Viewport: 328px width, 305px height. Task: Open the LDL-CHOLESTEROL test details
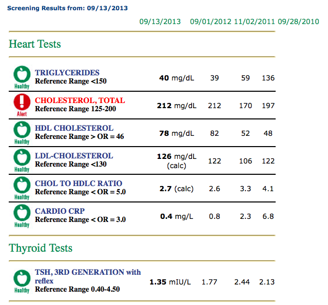coord(74,156)
